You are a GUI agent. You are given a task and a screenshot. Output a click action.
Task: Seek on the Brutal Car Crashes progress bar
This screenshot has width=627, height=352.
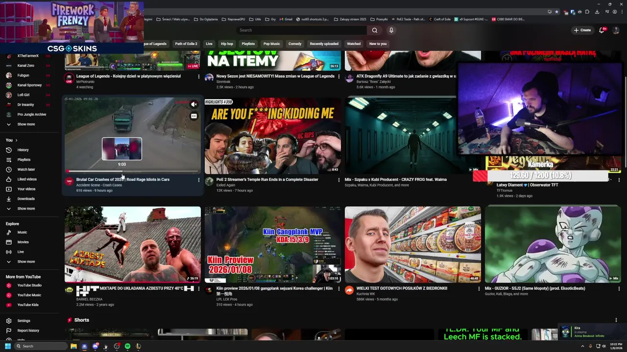pos(133,171)
